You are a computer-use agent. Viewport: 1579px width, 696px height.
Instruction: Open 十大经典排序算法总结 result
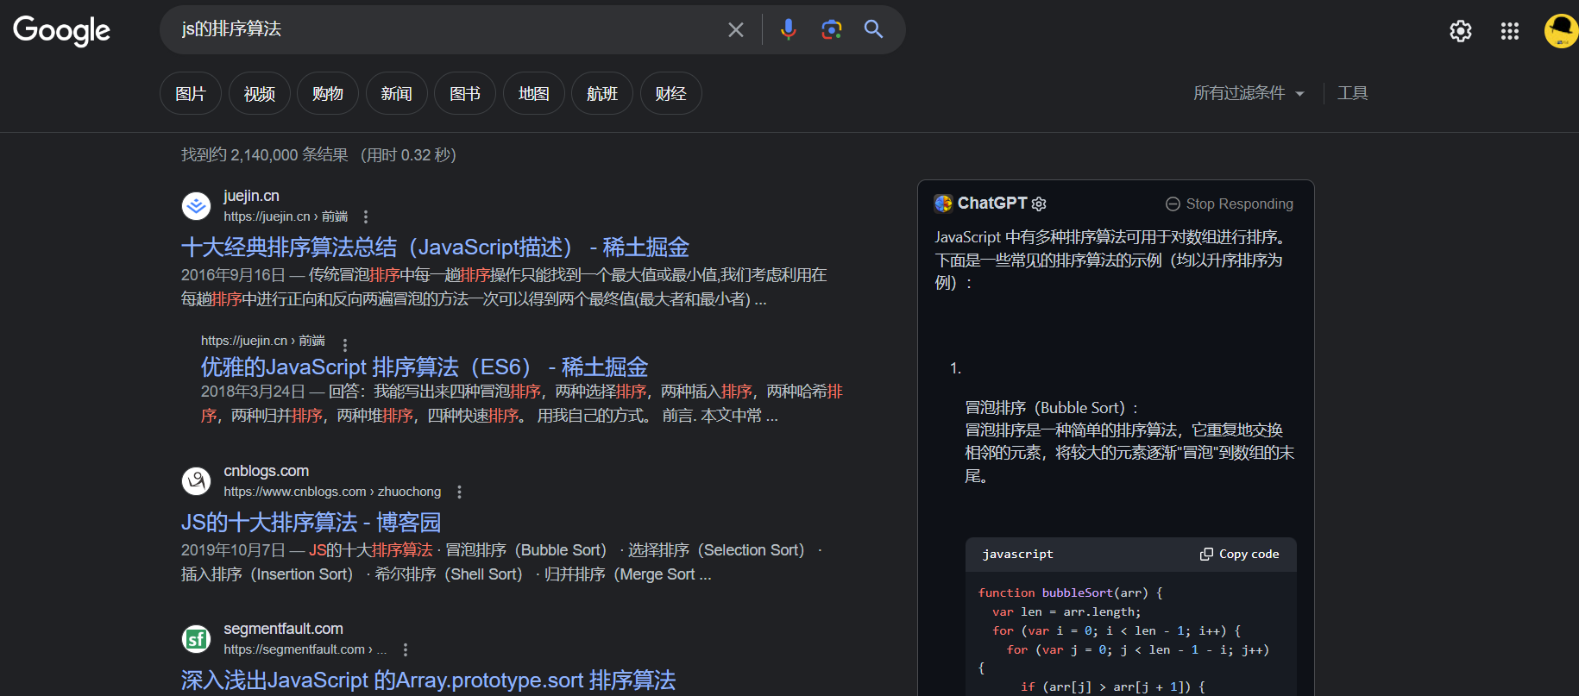click(x=435, y=248)
